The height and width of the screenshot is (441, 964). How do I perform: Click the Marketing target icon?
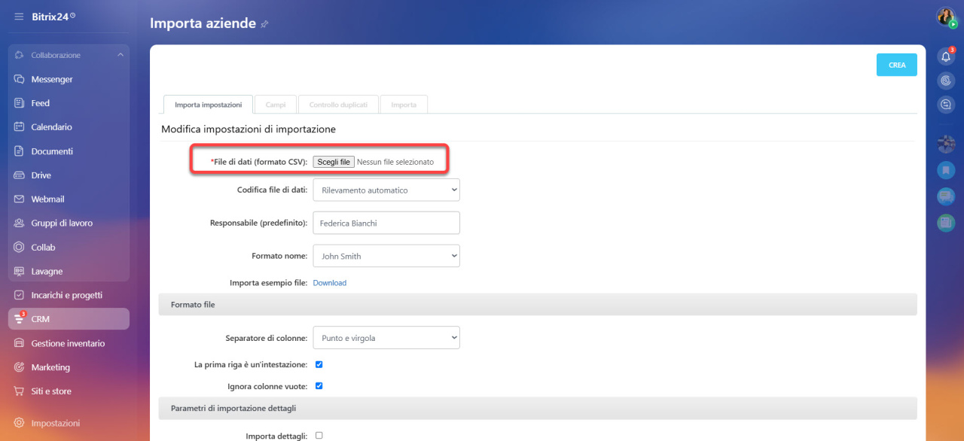[20, 368]
